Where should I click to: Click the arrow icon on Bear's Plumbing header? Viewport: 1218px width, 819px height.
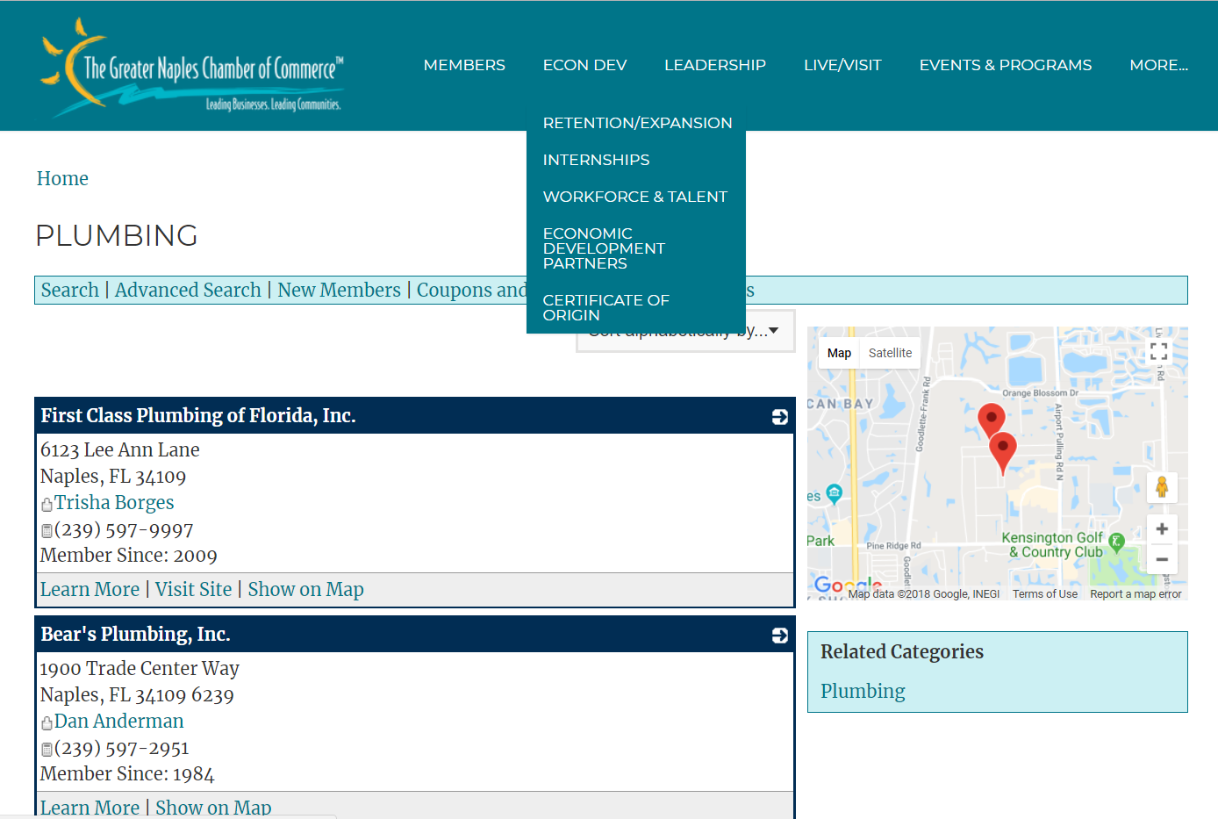pos(780,636)
